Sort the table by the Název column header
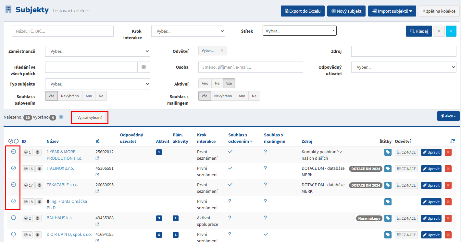Screen dimensions: 461x242 (x=53, y=141)
